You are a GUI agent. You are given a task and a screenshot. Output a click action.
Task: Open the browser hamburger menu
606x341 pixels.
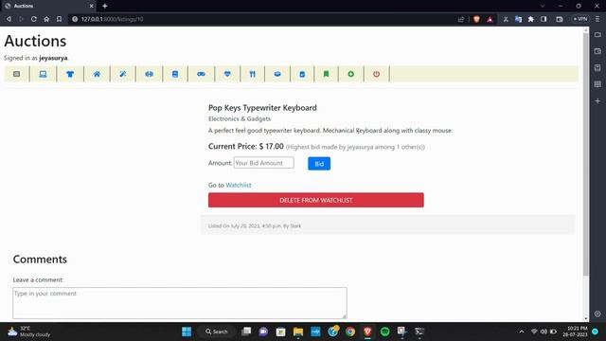[597, 19]
